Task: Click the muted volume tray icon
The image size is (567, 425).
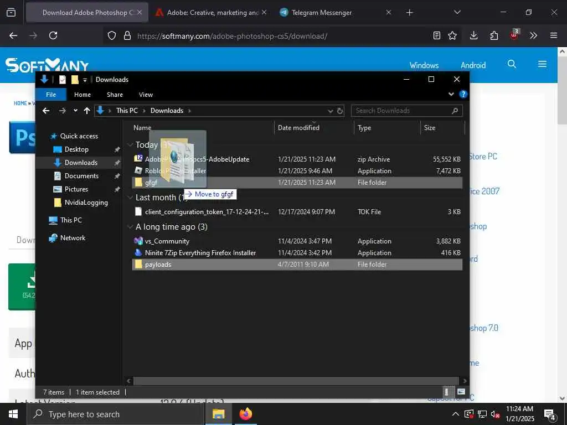Action: point(495,414)
